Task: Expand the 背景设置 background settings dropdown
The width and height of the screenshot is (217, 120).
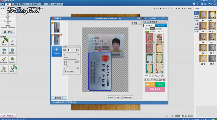Action: 136,23
